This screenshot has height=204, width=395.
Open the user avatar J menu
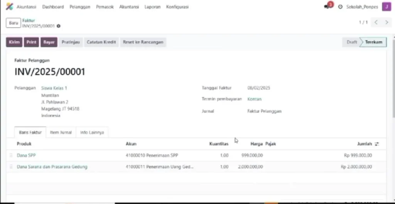(386, 7)
